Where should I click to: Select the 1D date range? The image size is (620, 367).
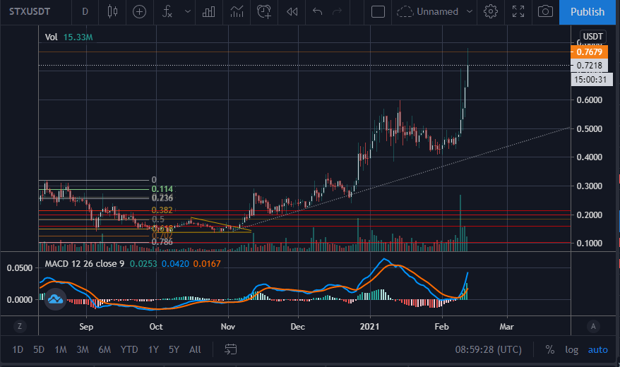(18, 349)
